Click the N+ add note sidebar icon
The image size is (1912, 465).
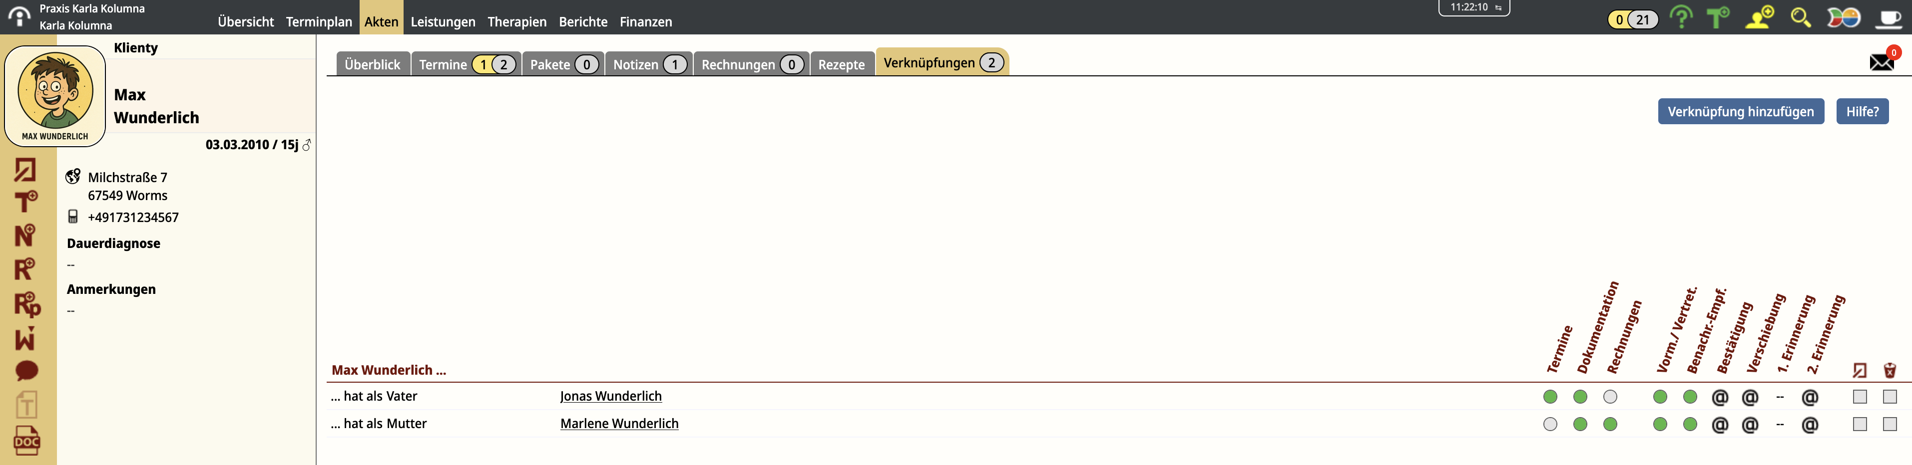pos(25,236)
